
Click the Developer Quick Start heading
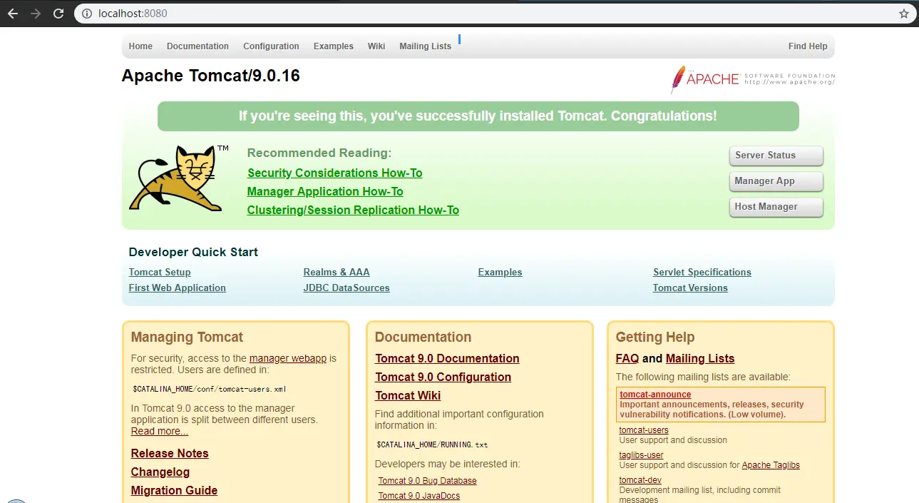pyautogui.click(x=193, y=253)
